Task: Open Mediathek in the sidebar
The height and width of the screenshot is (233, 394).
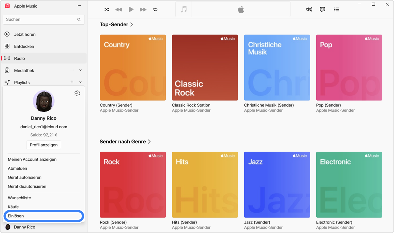Action: (24, 70)
